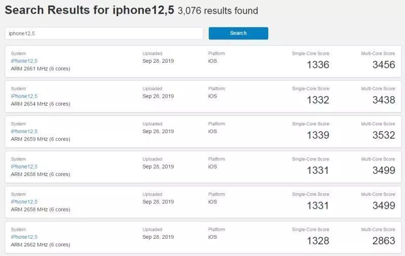Click the search input field containing iphone12,5

104,33
